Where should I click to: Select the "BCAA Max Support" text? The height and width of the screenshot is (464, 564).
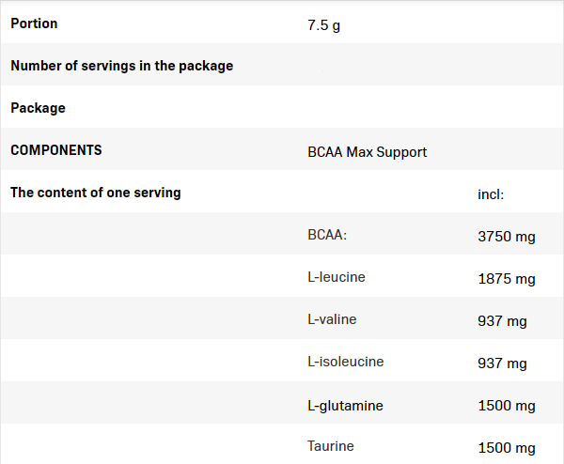367,151
